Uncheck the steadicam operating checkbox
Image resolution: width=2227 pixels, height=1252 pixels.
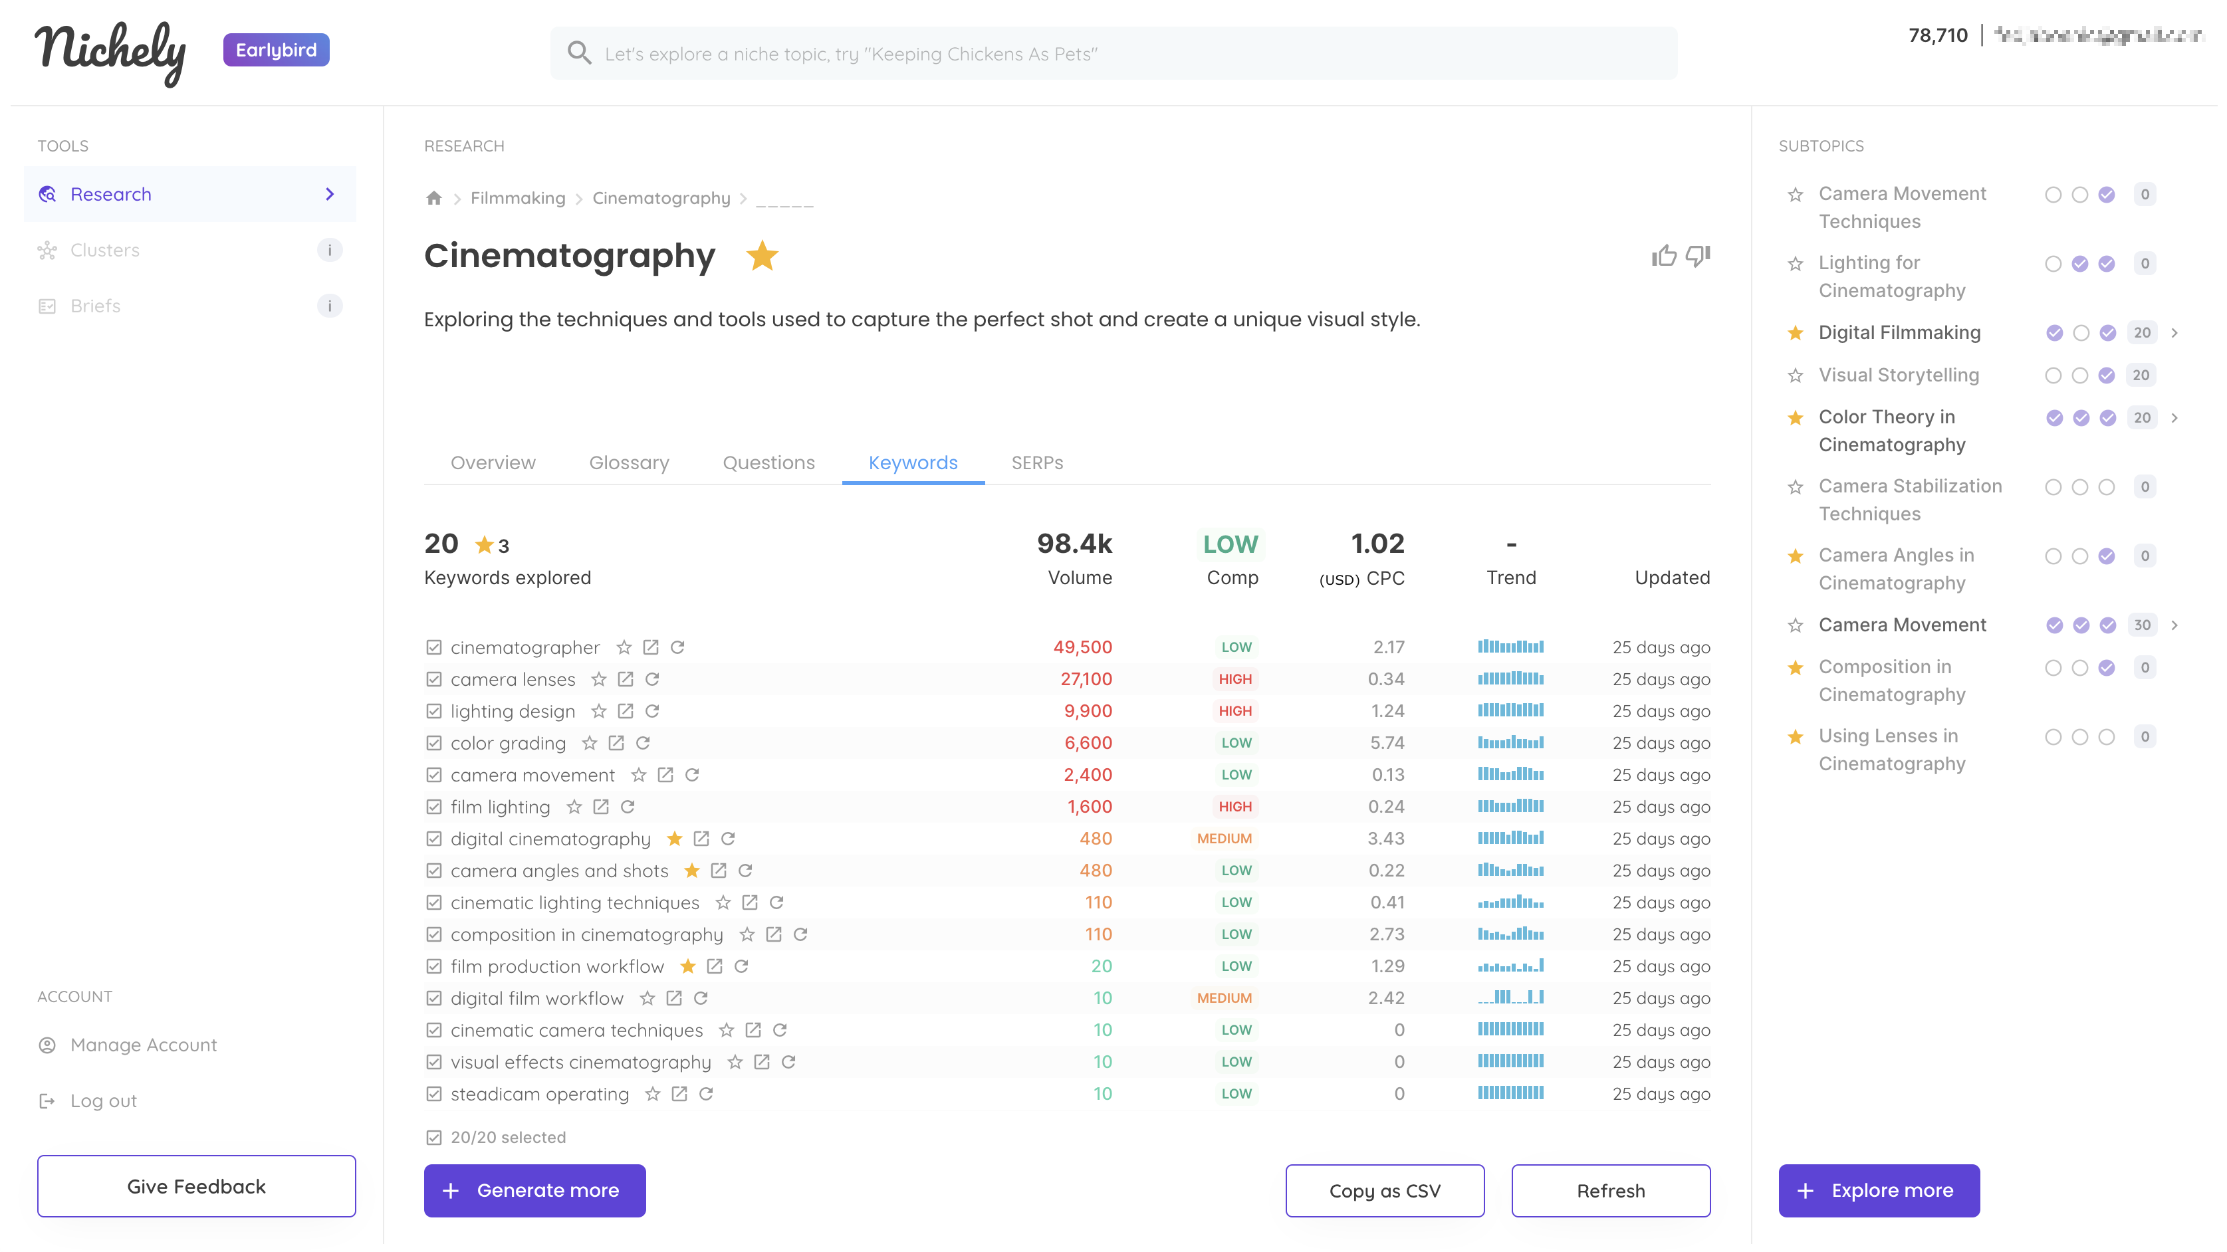coord(434,1094)
